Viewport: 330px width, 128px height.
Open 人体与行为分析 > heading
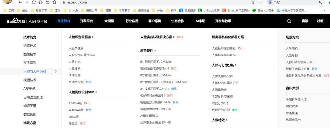click(224, 65)
